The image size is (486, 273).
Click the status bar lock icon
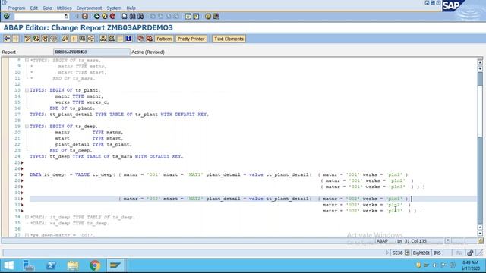[x=470, y=253]
